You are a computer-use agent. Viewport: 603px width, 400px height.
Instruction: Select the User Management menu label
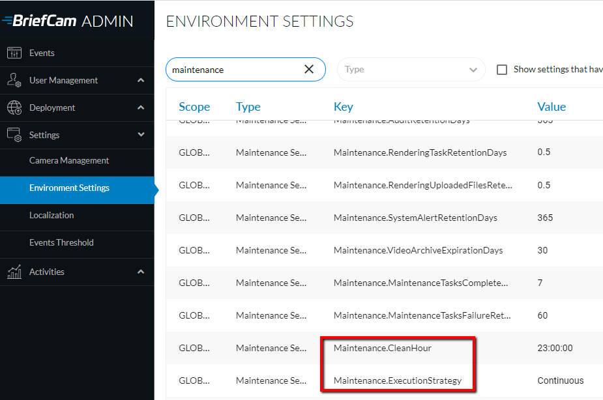[63, 80]
